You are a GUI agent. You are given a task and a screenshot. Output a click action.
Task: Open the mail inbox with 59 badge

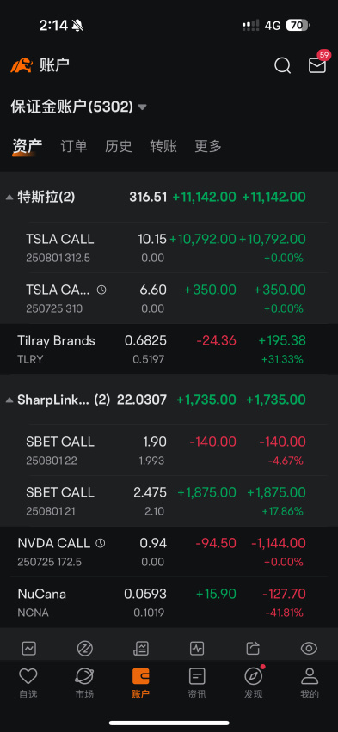click(318, 64)
